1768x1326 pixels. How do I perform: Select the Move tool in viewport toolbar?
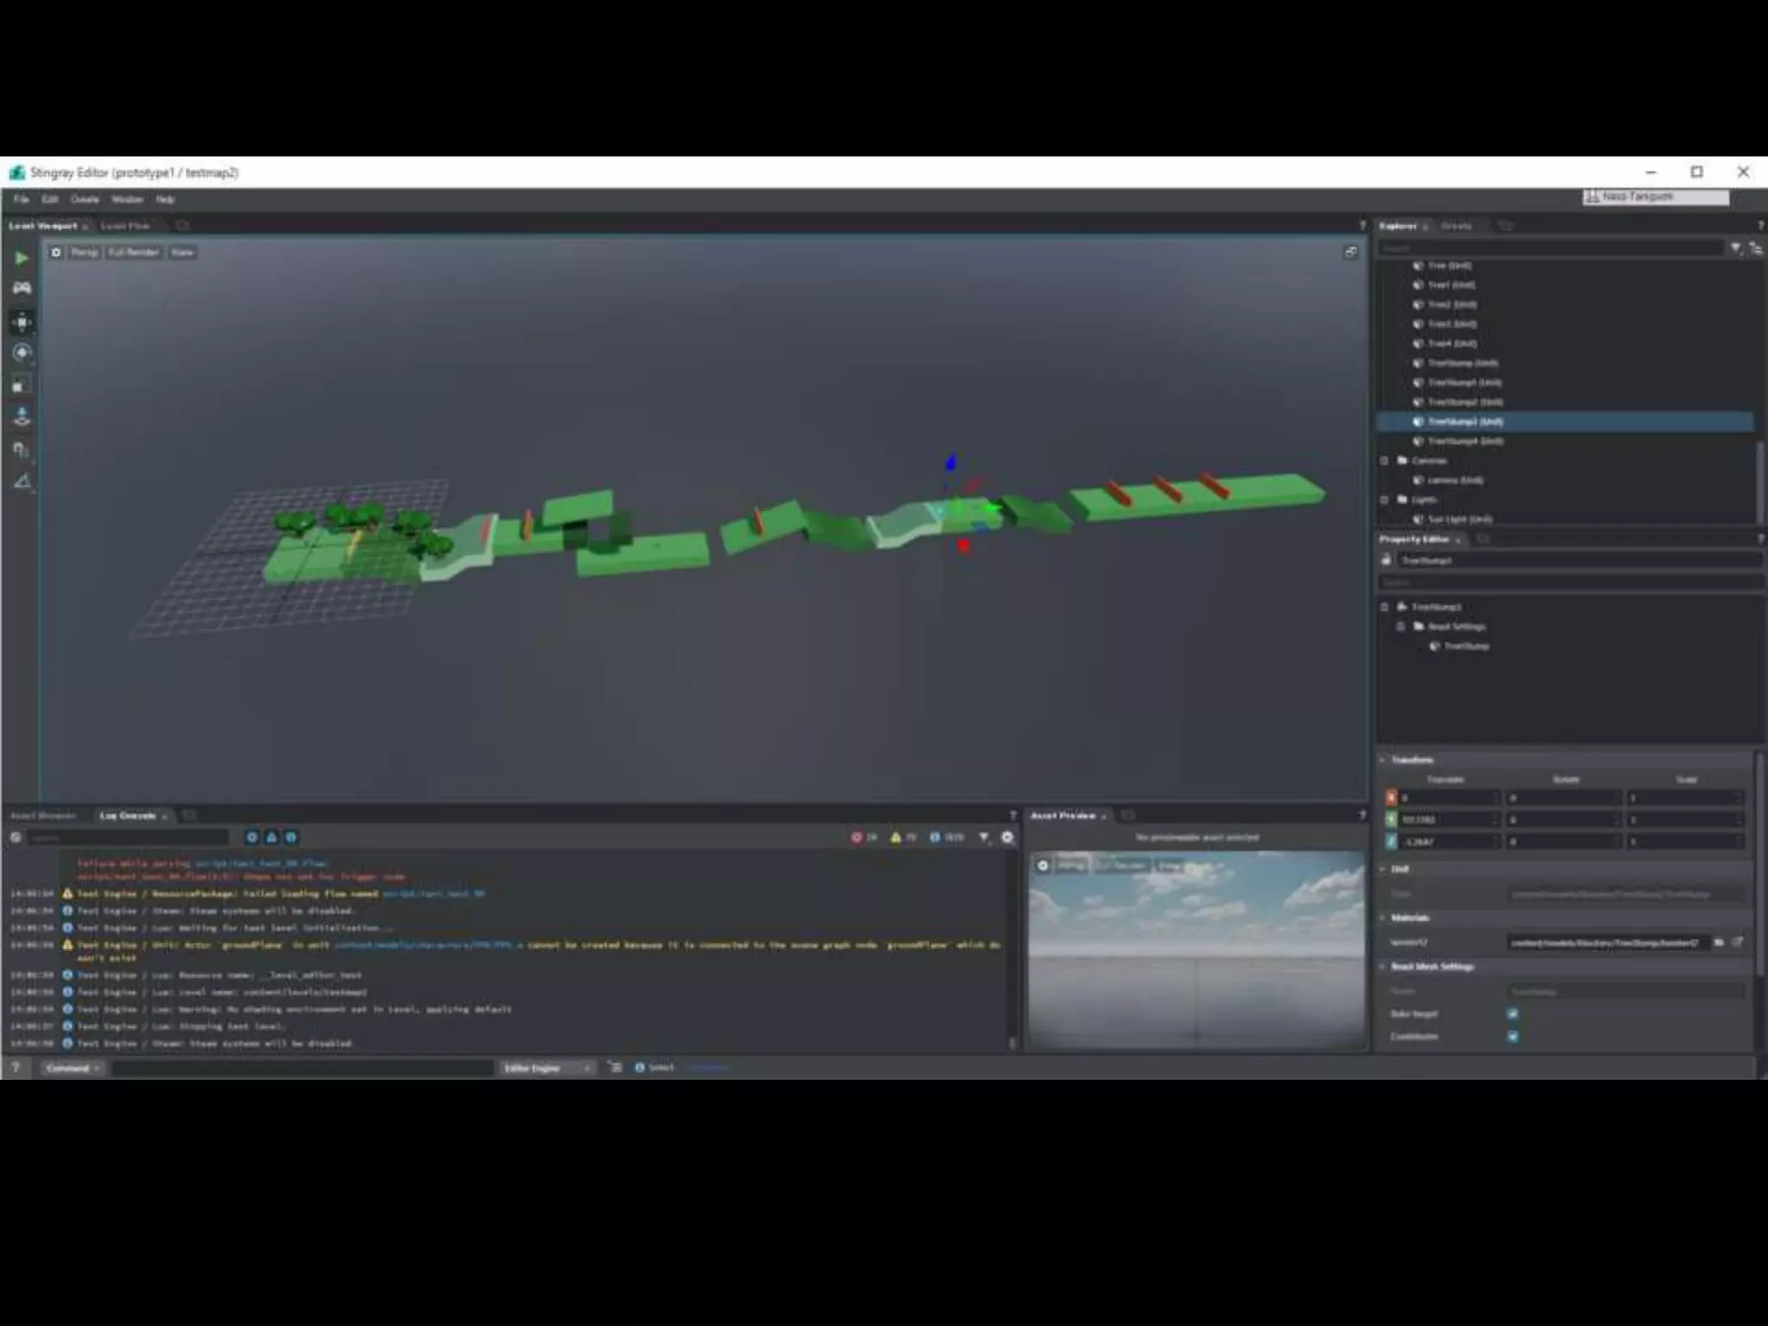(22, 322)
